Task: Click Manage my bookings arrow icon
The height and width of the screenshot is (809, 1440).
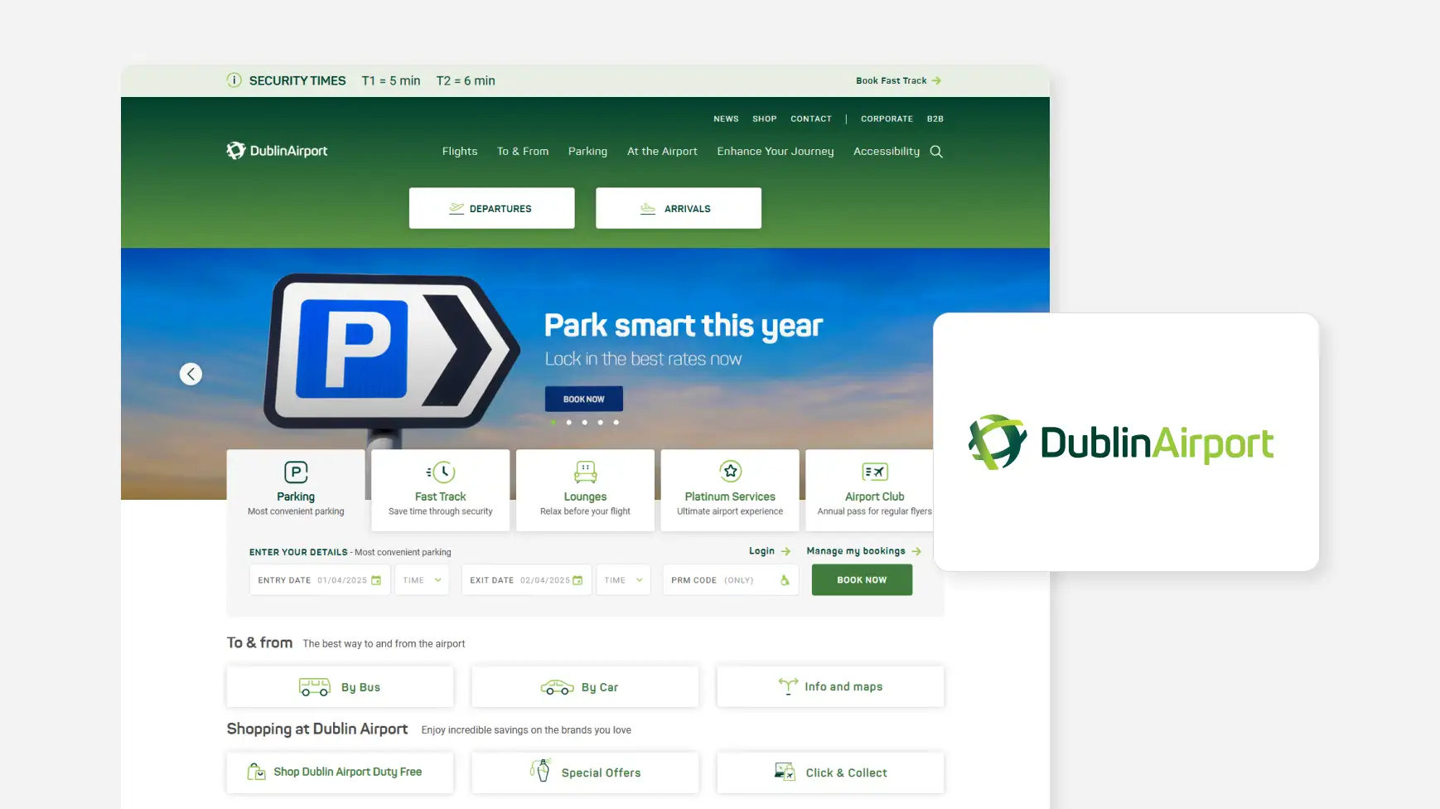Action: click(x=916, y=551)
